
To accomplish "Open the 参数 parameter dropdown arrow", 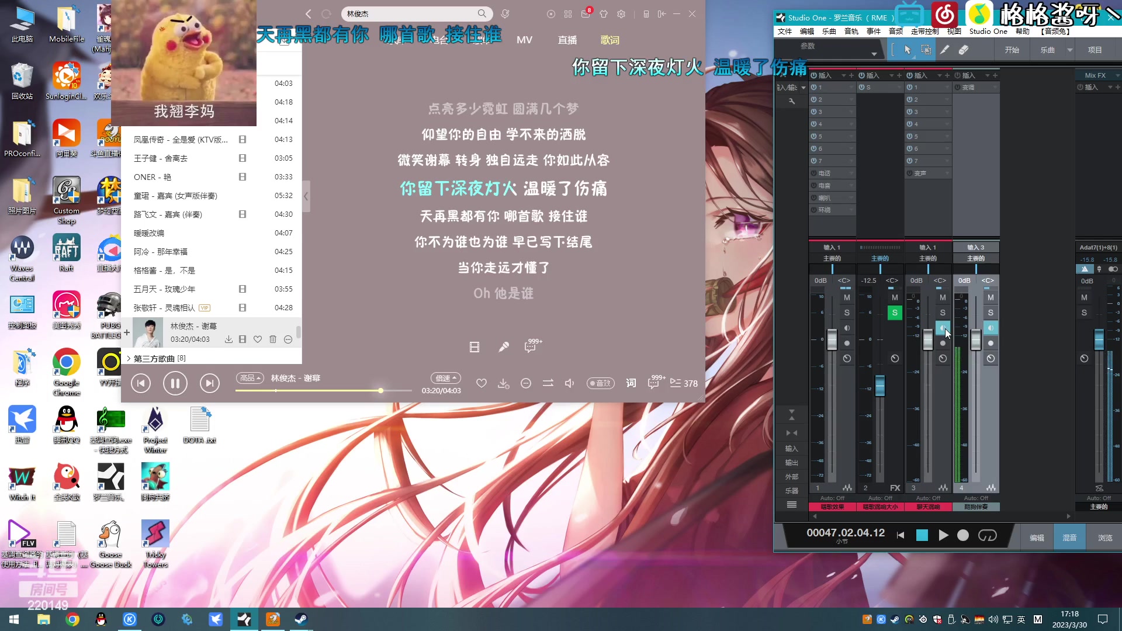I will (x=874, y=54).
